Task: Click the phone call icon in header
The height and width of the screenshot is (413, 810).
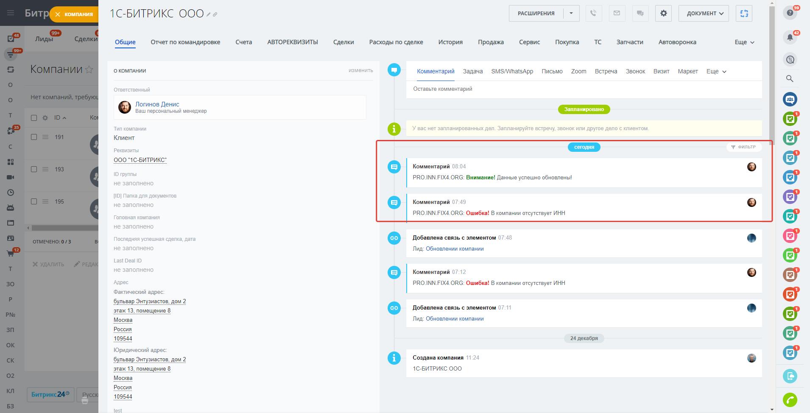Action: click(x=594, y=13)
